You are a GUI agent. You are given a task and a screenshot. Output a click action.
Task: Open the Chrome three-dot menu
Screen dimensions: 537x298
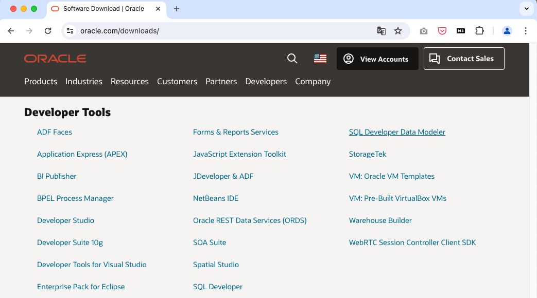526,31
